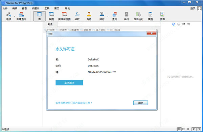Switch to detail view icon in status bar
This screenshot has width=203, height=132.
pos(188,129)
